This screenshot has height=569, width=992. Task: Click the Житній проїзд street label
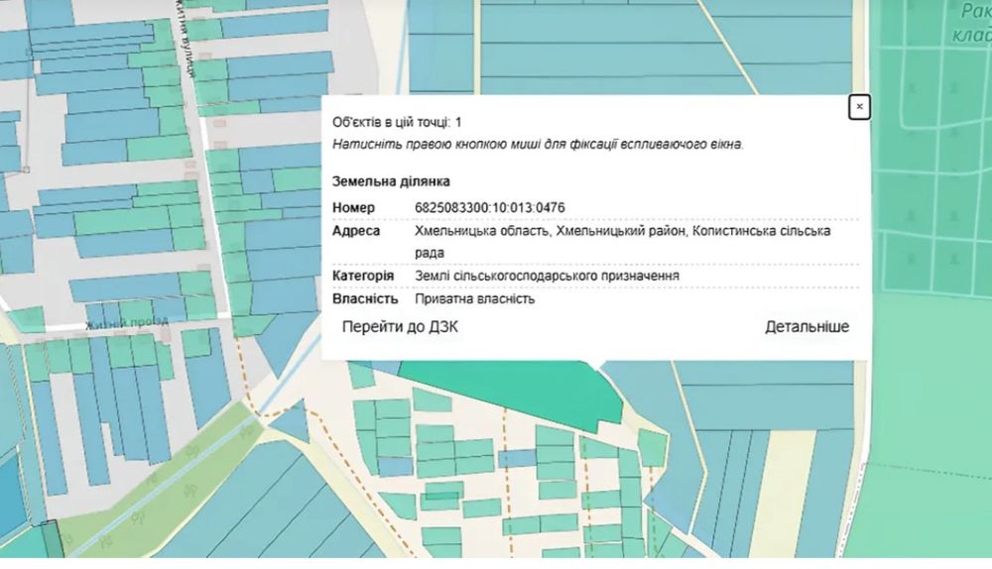coord(127,323)
